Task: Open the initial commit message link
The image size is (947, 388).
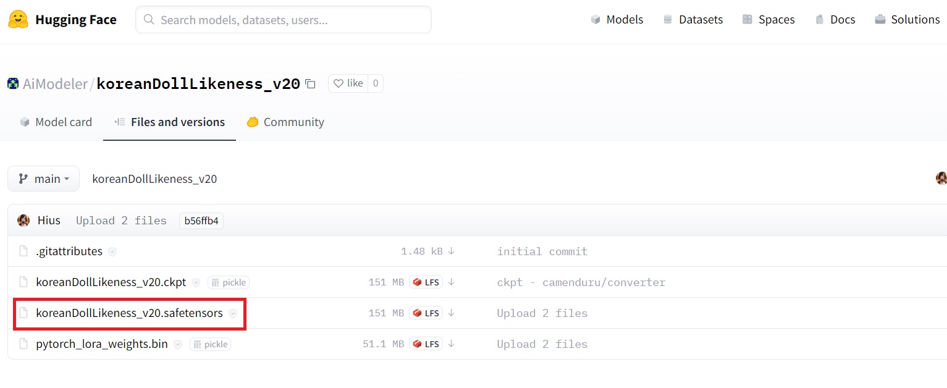Action: pyautogui.click(x=542, y=251)
